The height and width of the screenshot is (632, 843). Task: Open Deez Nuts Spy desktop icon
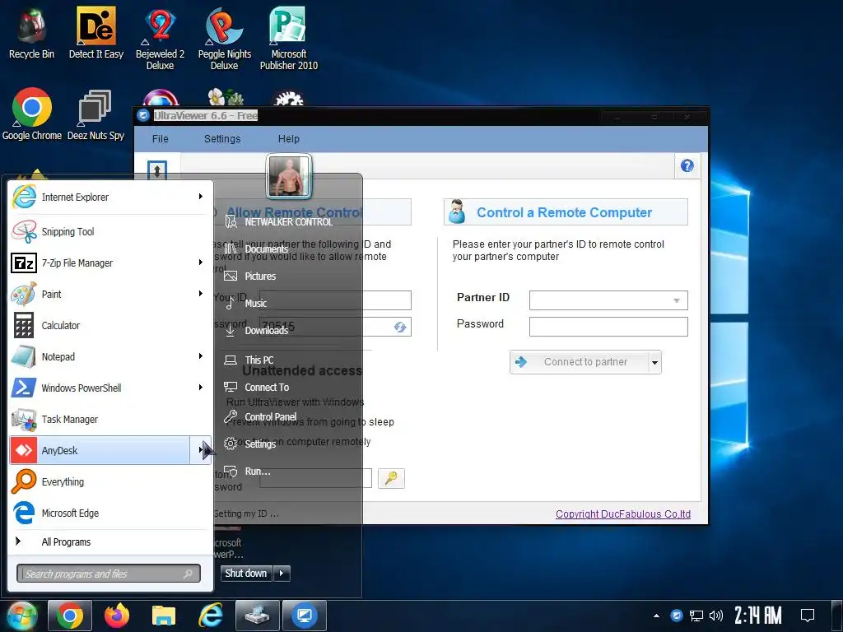click(x=95, y=114)
